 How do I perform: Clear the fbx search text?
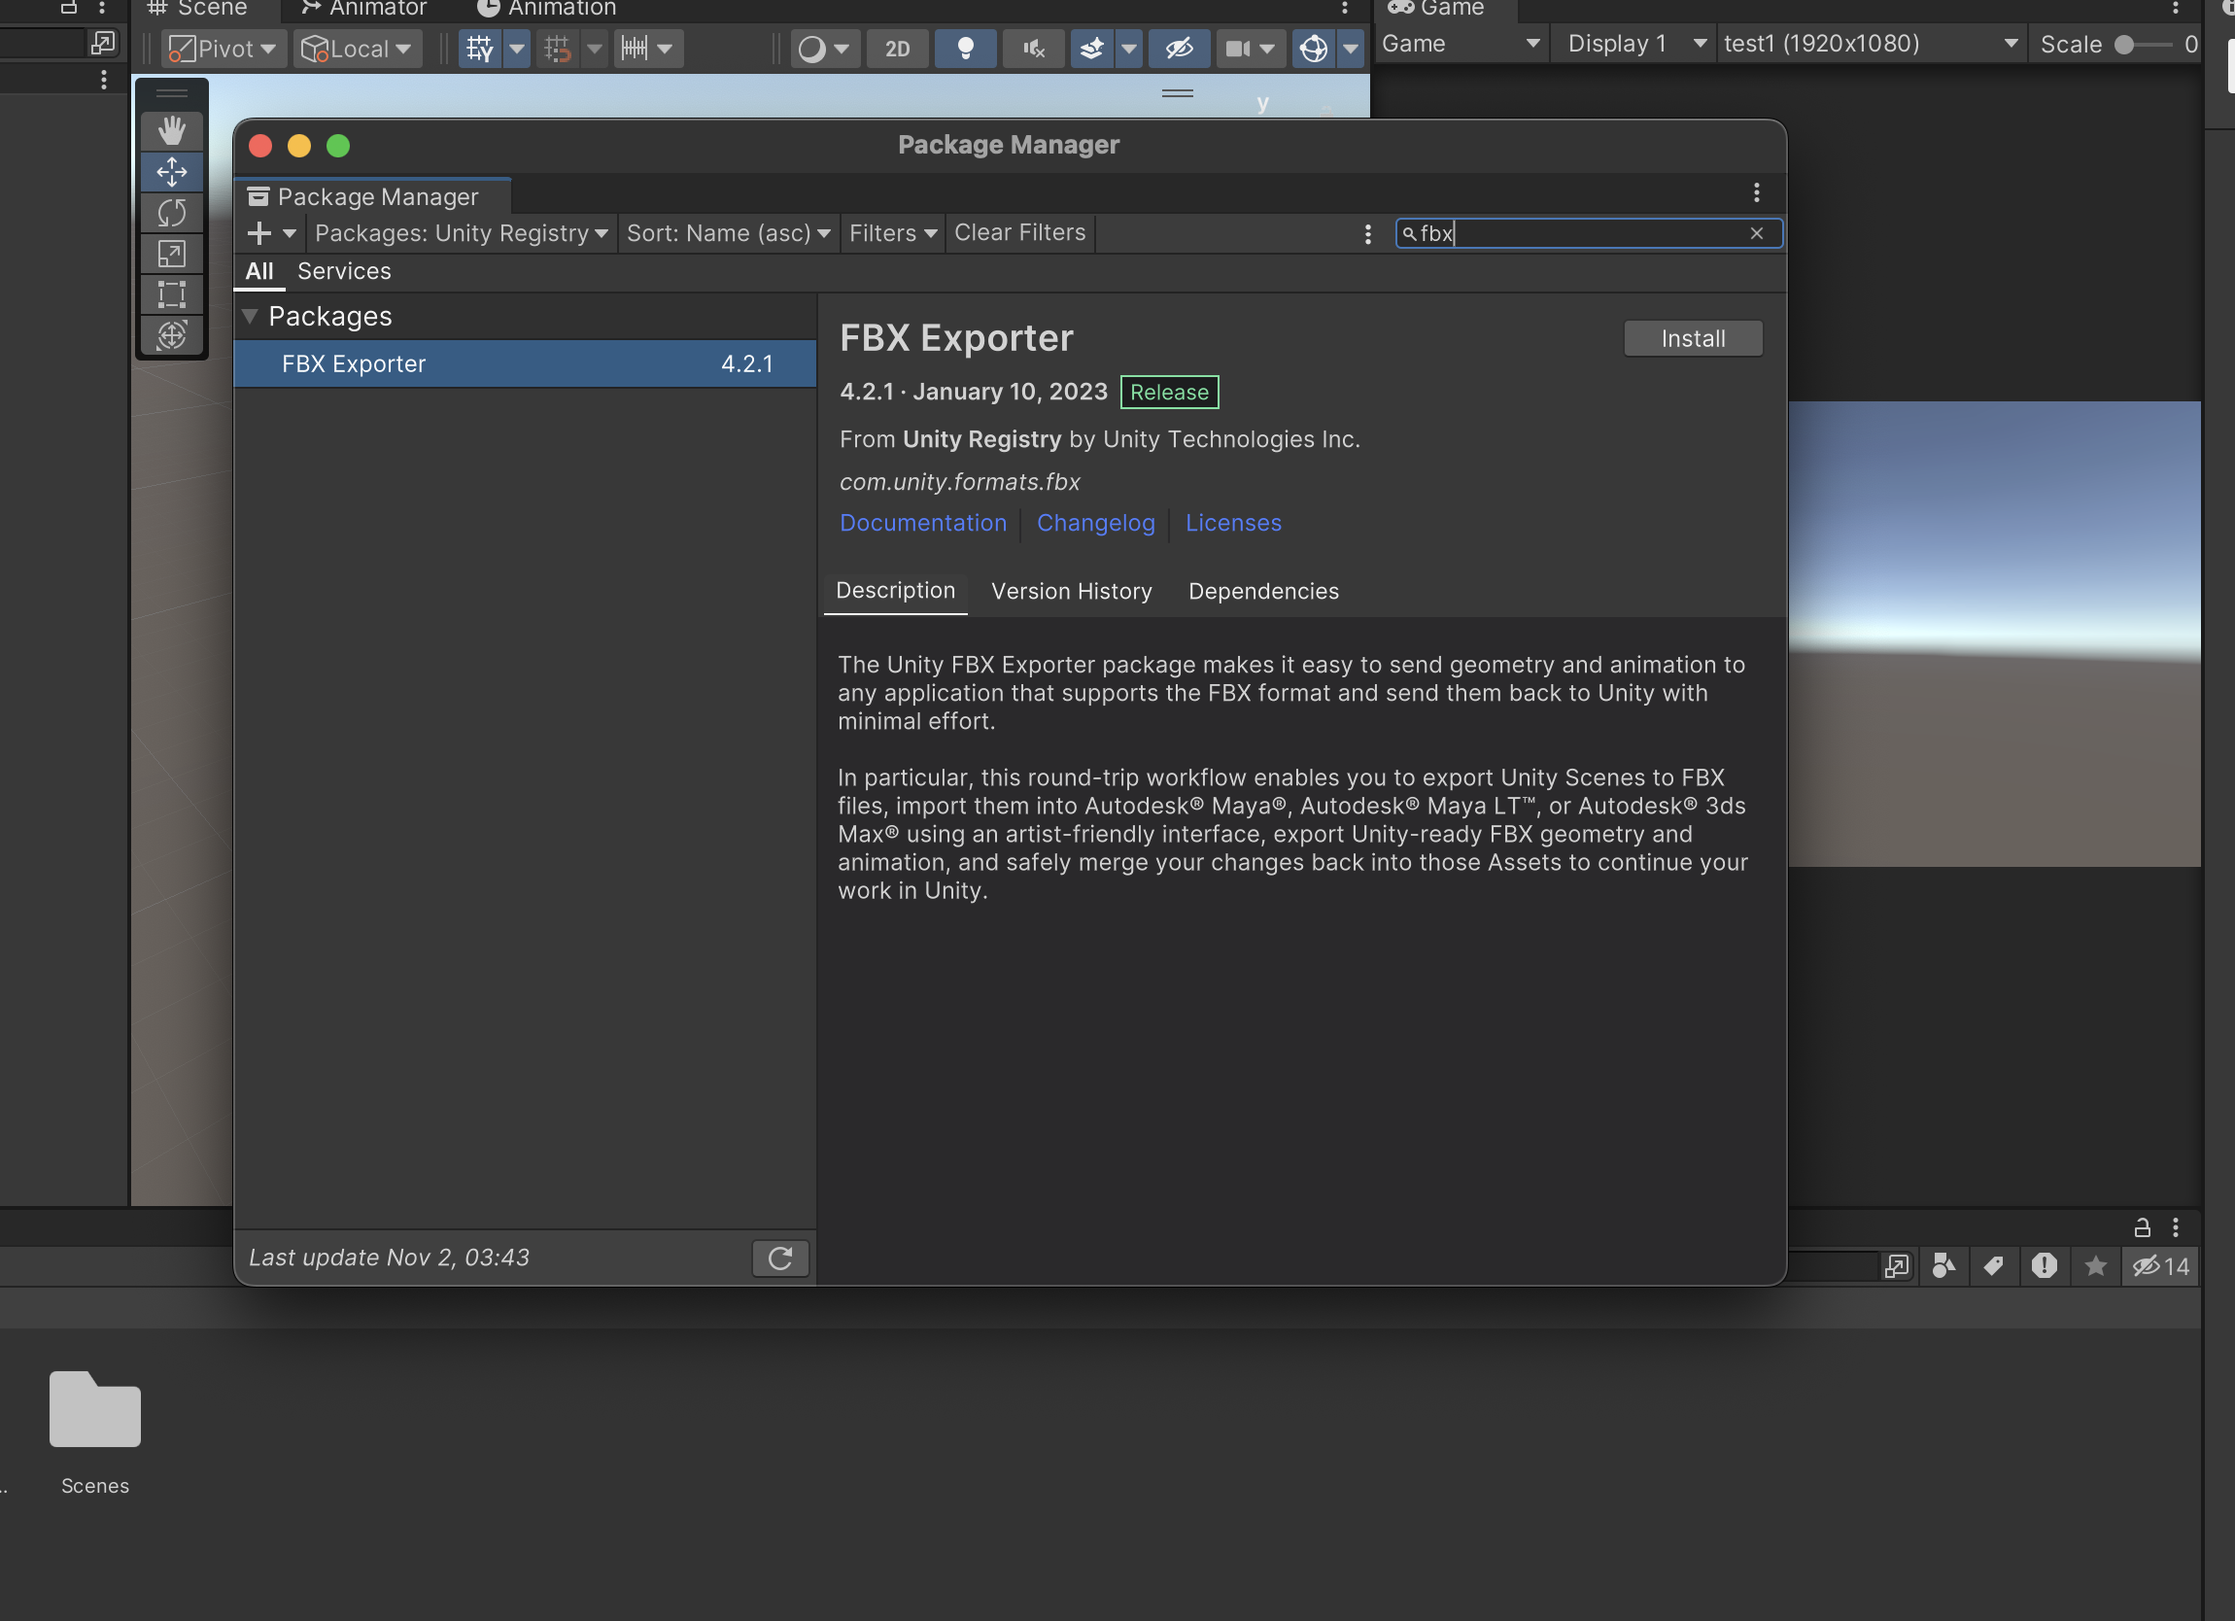(1756, 233)
